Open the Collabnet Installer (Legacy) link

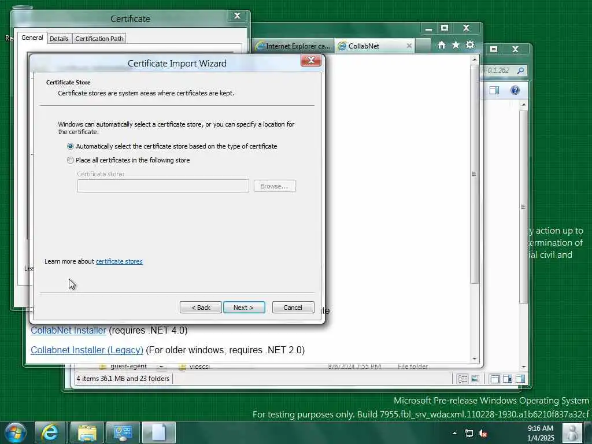click(87, 350)
